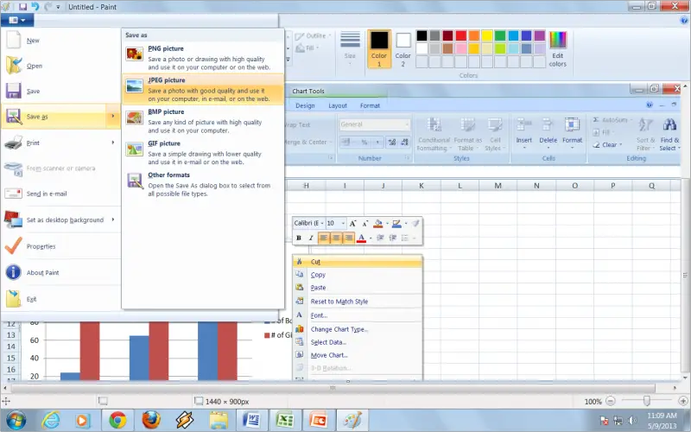Click the zoom out minus button
This screenshot has width=691, height=432.
point(611,401)
